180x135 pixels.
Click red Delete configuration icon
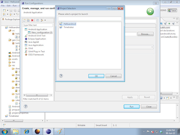tap(32, 20)
